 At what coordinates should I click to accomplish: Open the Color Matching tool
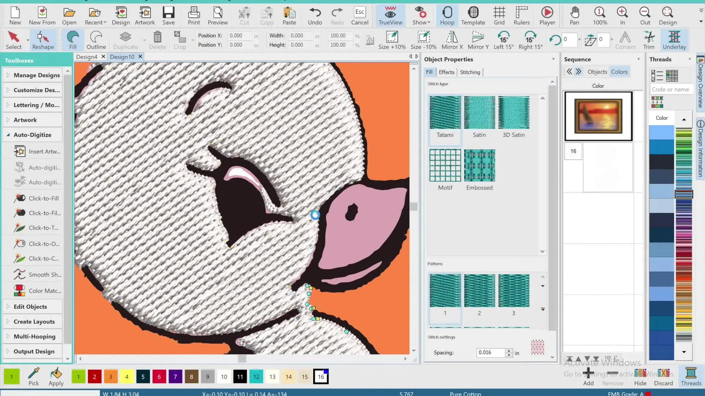(x=37, y=291)
